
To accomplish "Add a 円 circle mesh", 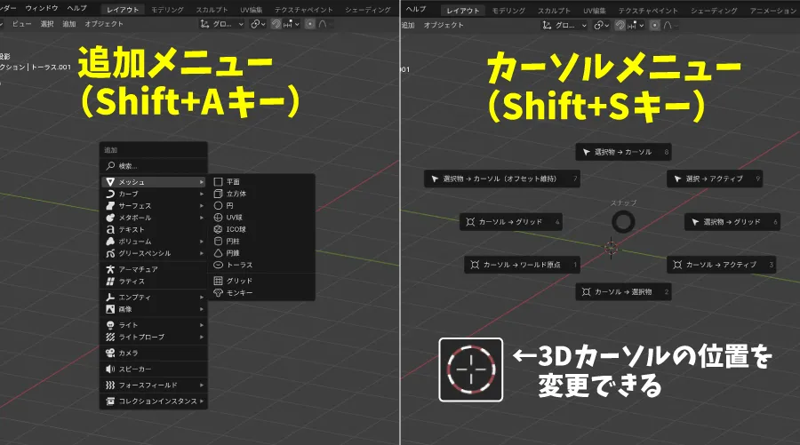I will click(260, 205).
